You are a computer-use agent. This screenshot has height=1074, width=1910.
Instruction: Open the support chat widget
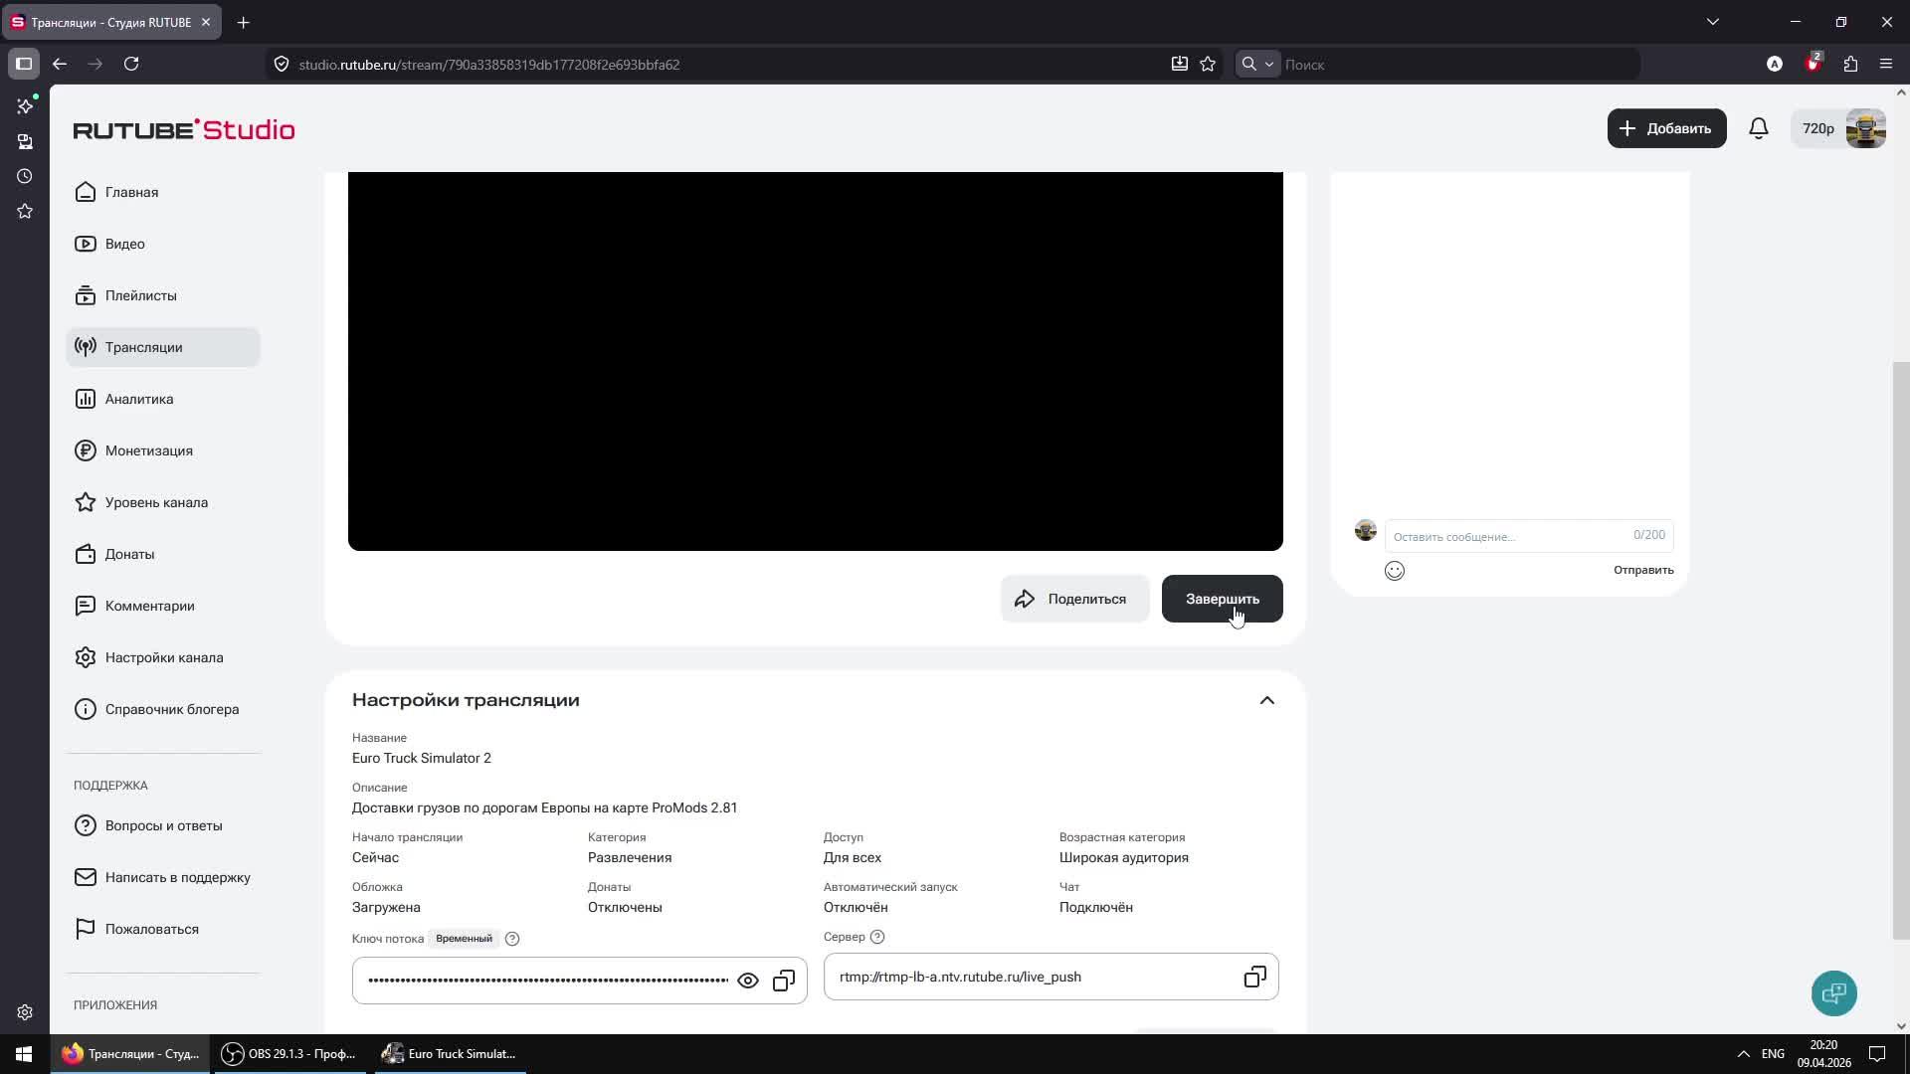pos(1833,992)
